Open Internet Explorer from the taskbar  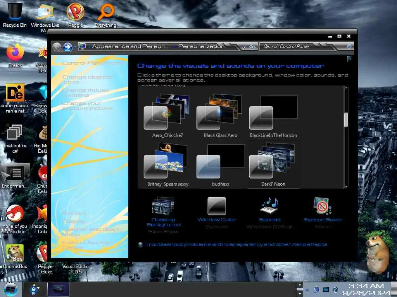point(34,289)
